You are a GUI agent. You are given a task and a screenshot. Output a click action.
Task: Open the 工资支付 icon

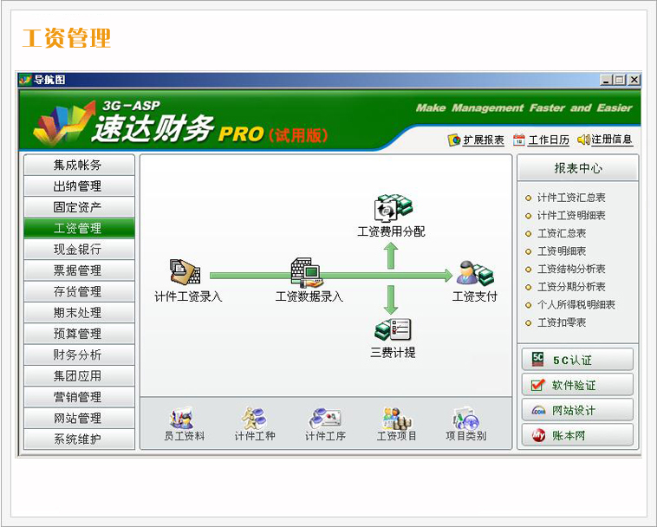click(x=475, y=273)
